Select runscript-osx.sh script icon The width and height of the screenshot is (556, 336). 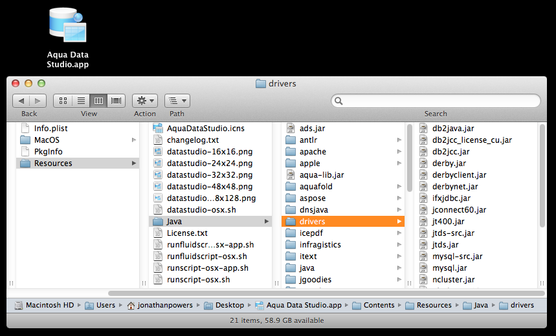(x=158, y=279)
